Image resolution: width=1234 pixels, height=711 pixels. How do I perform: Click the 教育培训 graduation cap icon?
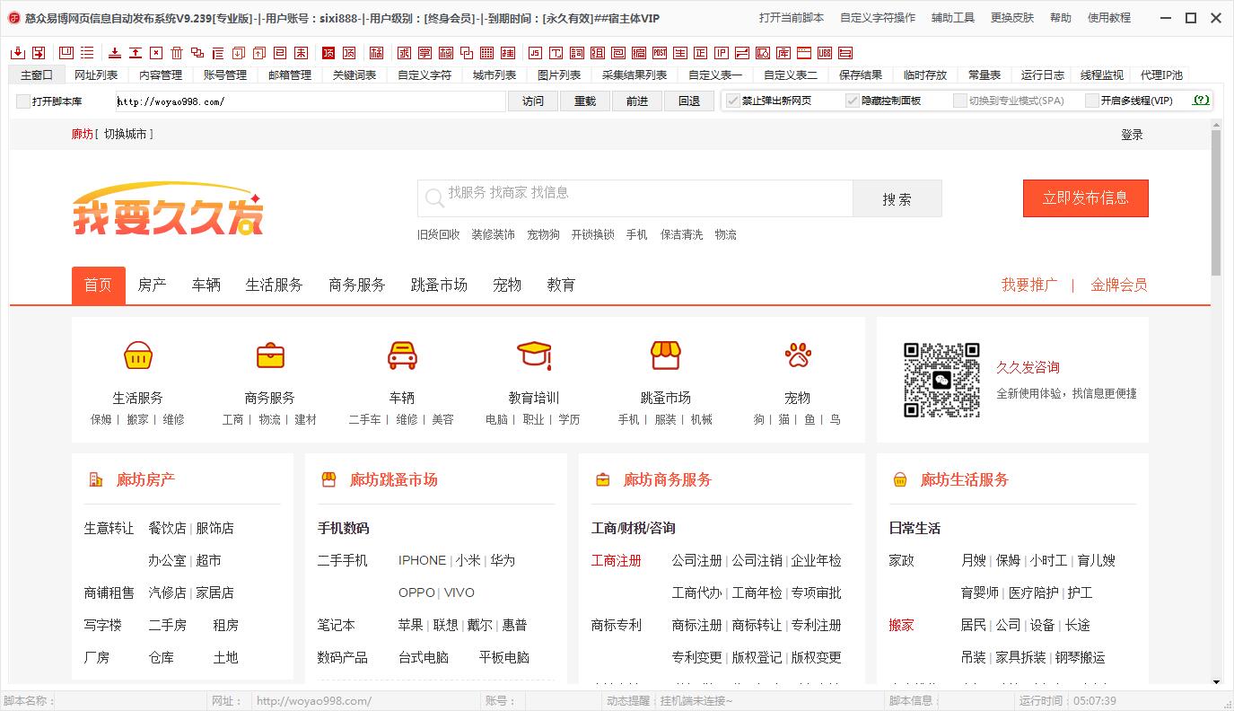coord(534,355)
